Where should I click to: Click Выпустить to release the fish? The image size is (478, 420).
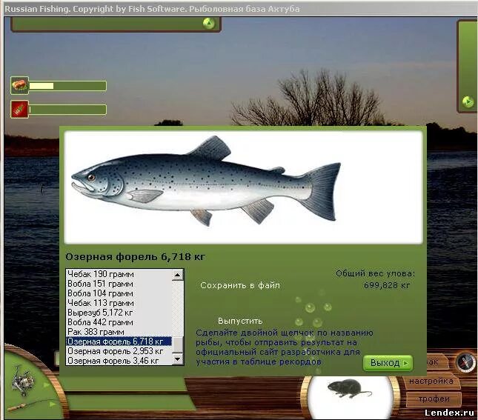(x=240, y=321)
